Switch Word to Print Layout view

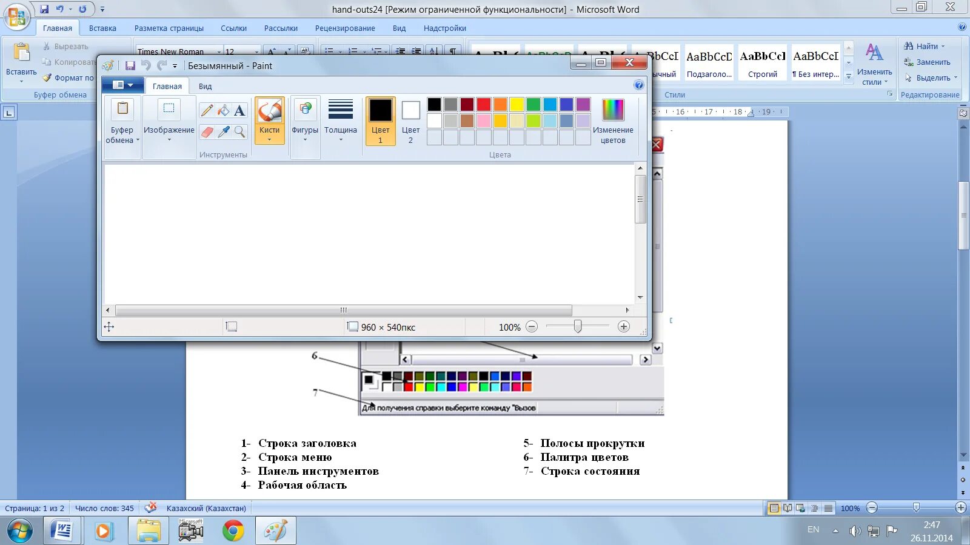[x=774, y=508]
